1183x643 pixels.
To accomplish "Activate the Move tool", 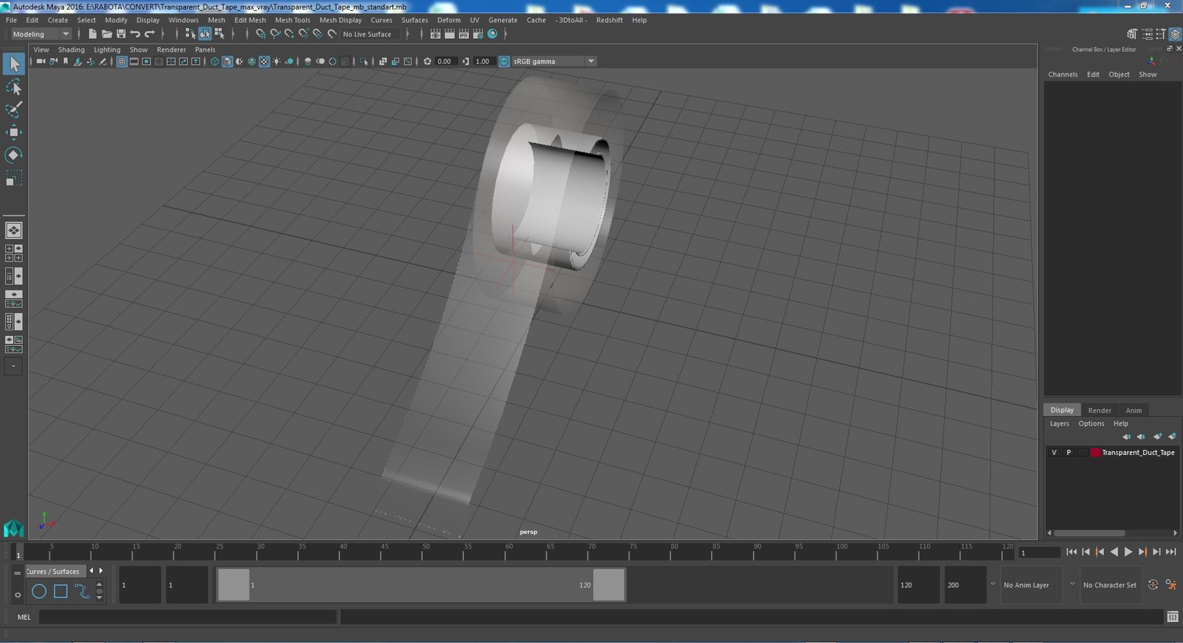I will point(14,133).
